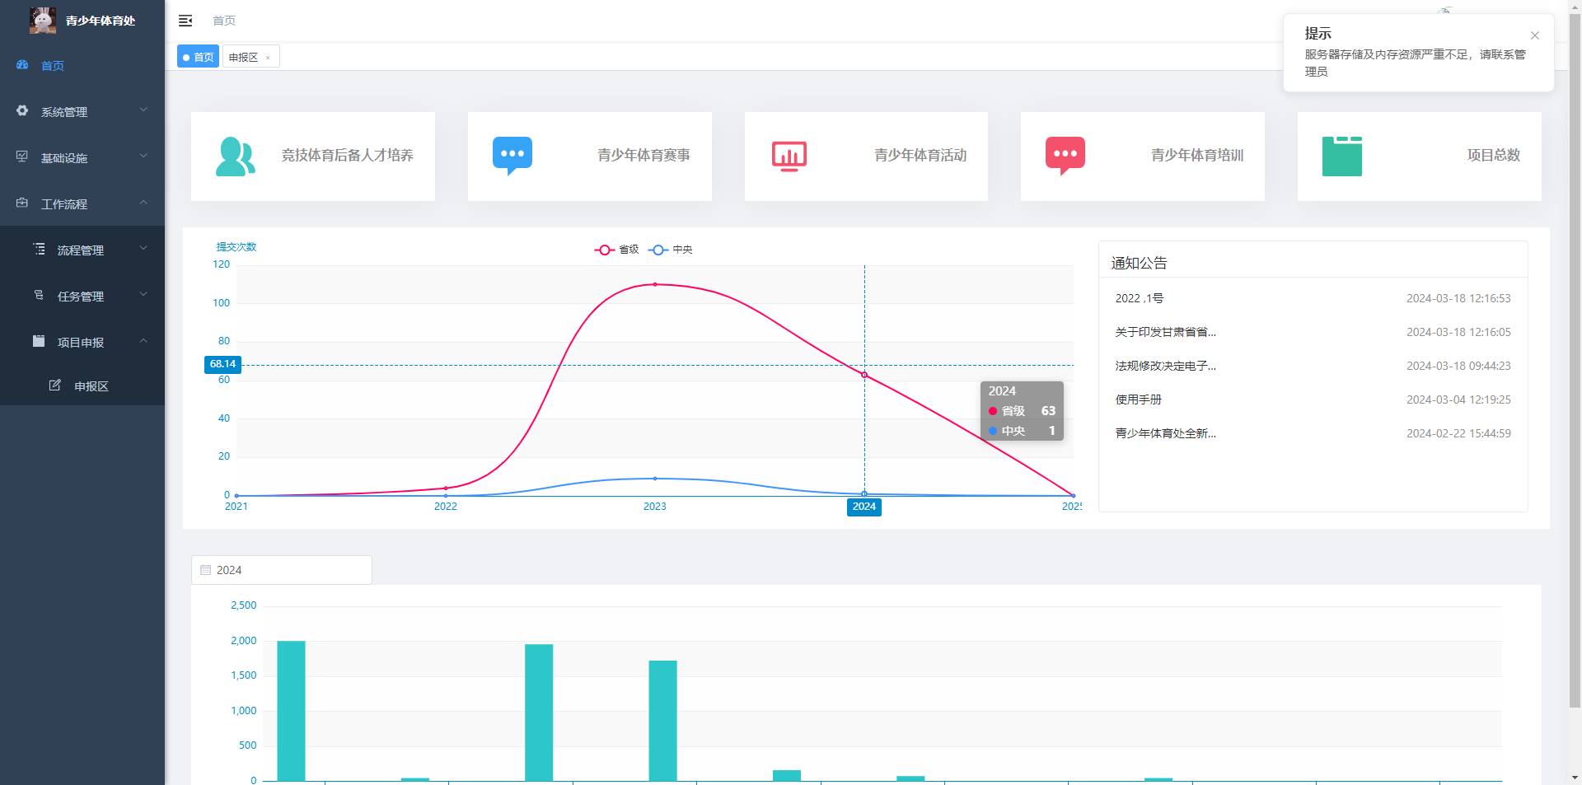Viewport: 1582px width, 785px height.
Task: Click the 2022 省级 data point on chart
Action: (x=446, y=488)
